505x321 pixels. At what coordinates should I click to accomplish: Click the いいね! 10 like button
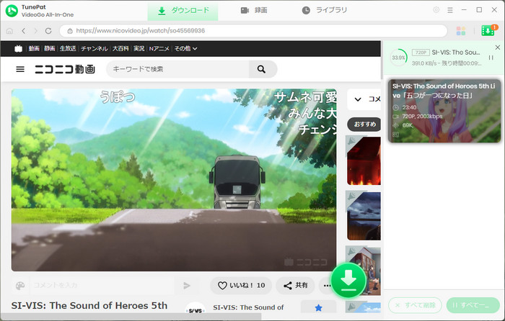point(241,285)
